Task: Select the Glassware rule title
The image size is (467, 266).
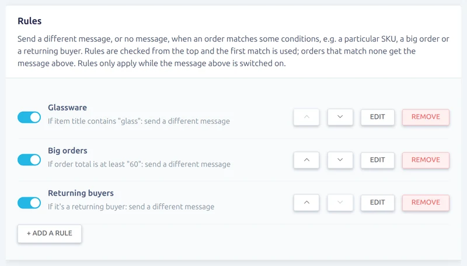Action: 67,108
